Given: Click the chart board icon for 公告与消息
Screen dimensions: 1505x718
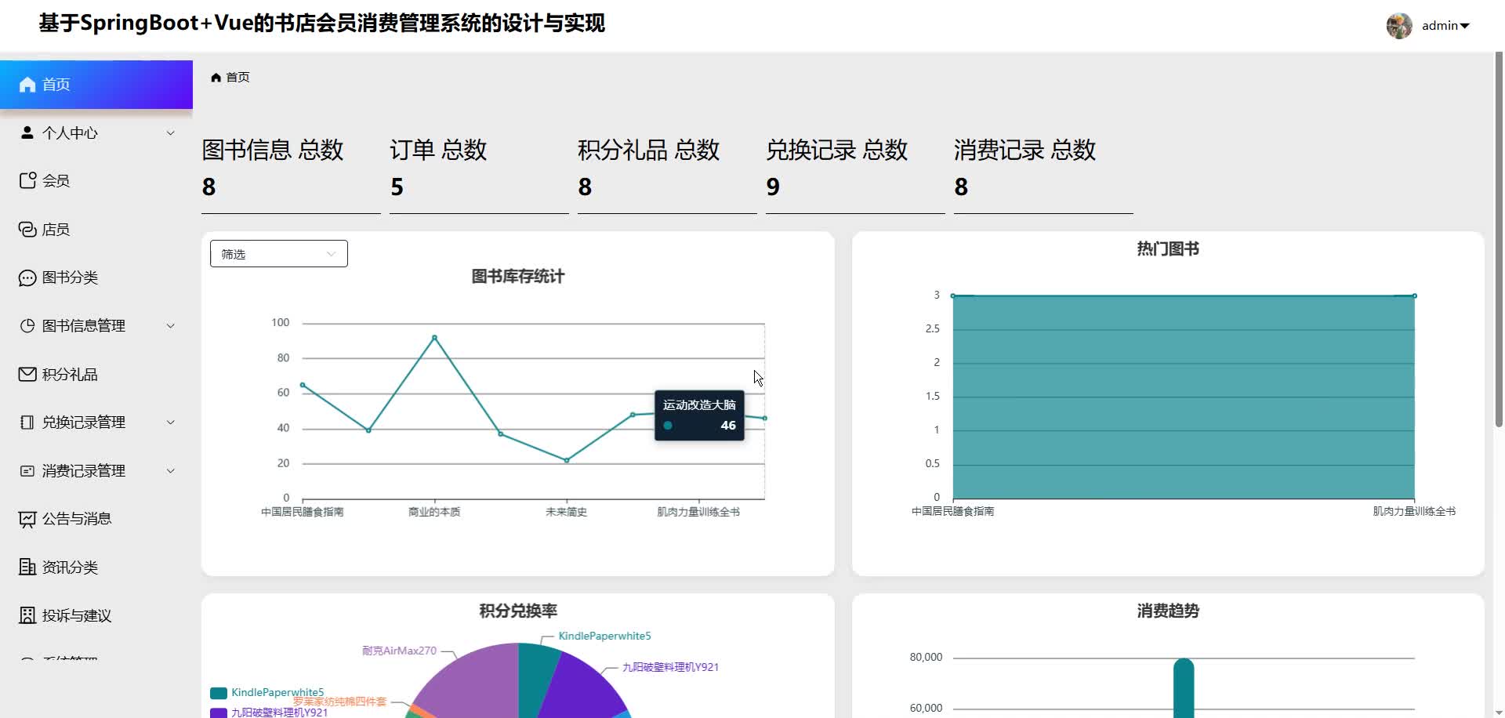Looking at the screenshot, I should pos(27,519).
